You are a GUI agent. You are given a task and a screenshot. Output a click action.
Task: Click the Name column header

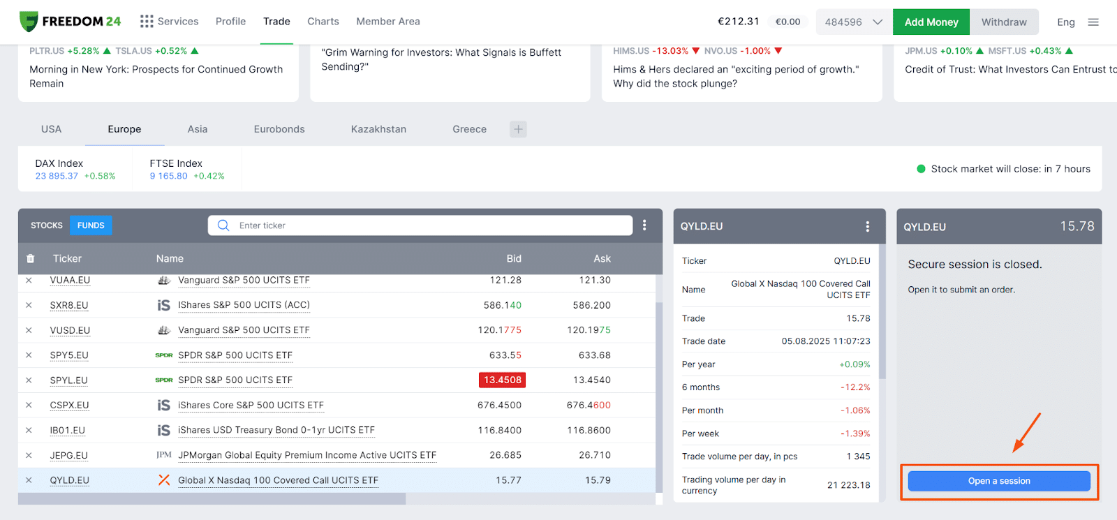coord(170,258)
